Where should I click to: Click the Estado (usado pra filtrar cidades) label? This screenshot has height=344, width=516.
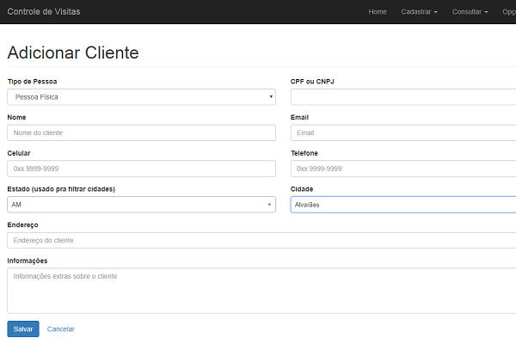pyautogui.click(x=61, y=189)
